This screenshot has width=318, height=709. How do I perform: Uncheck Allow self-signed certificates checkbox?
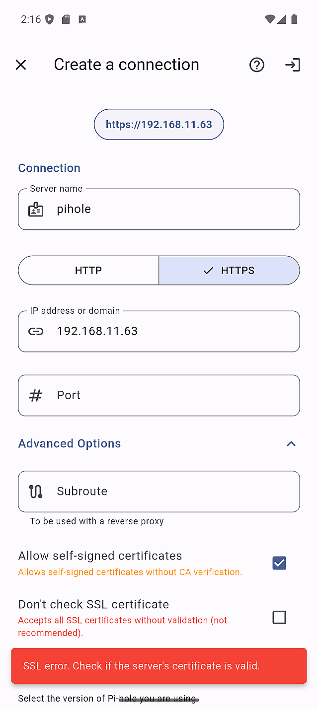coord(279,563)
